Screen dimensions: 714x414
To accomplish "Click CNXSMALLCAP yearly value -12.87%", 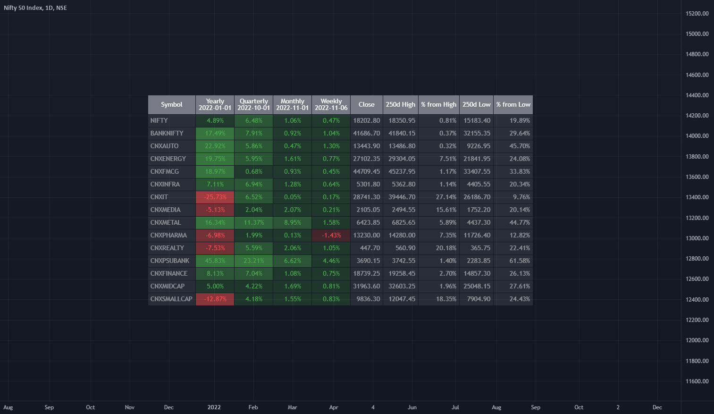I will [x=215, y=299].
